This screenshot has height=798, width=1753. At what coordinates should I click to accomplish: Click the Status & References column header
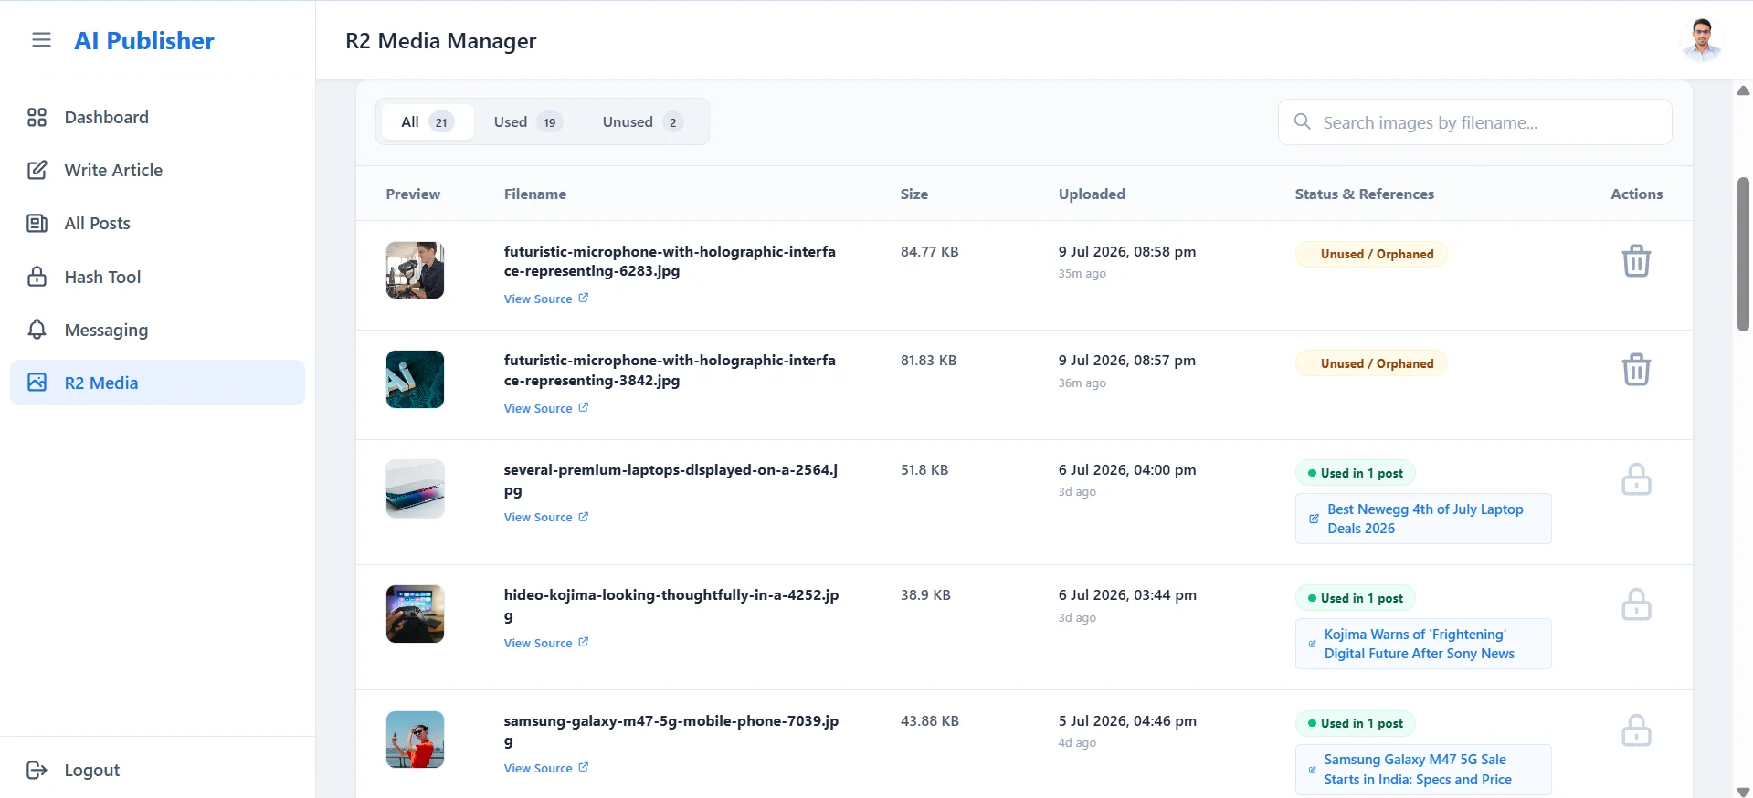coord(1365,194)
